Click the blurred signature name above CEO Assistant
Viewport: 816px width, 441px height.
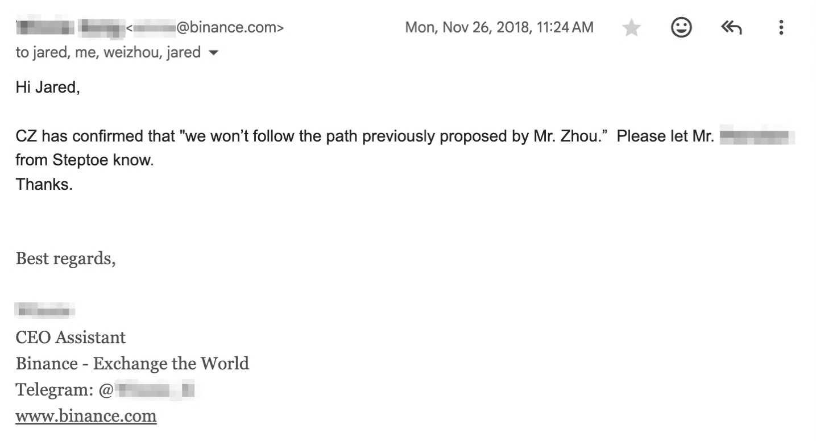[x=45, y=311]
